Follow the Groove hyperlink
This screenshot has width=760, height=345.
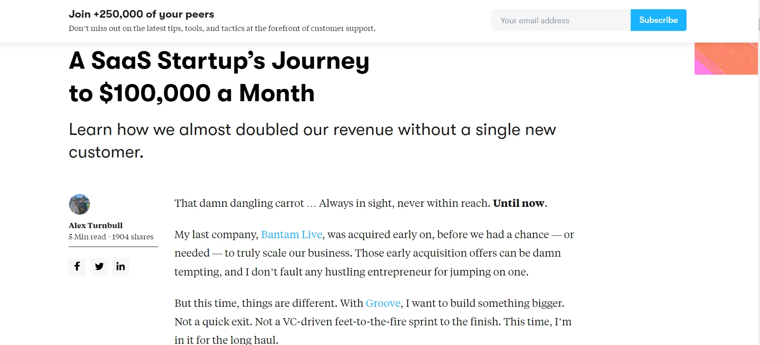(x=383, y=303)
